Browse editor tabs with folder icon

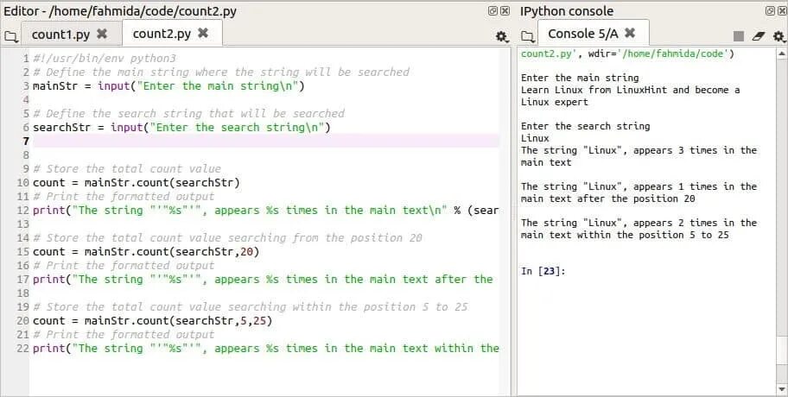point(10,36)
